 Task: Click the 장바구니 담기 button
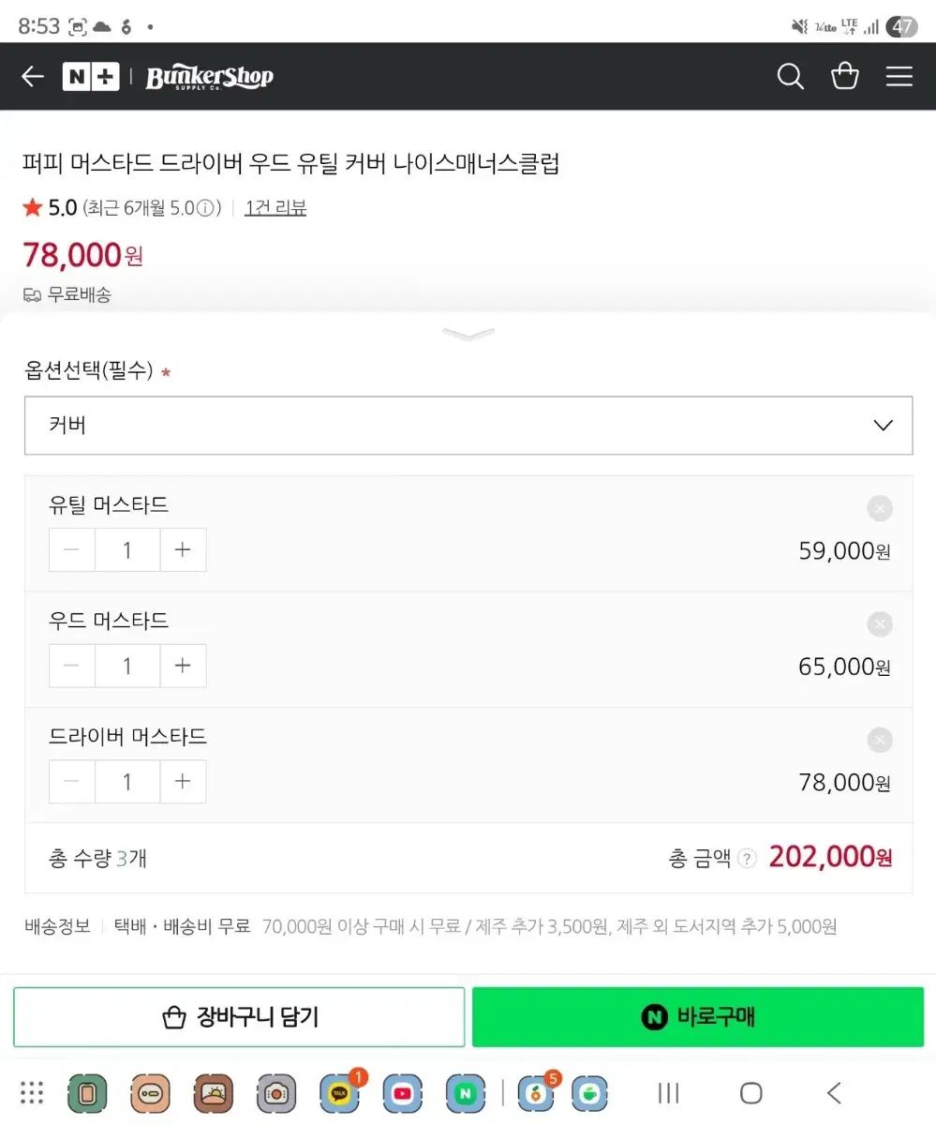click(x=239, y=1017)
